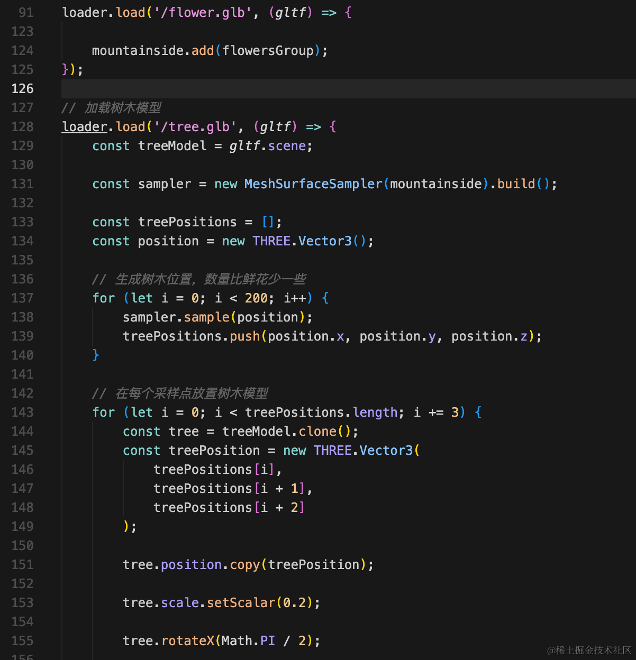
Task: Click 'i += 3' in for loop
Action: [436, 412]
